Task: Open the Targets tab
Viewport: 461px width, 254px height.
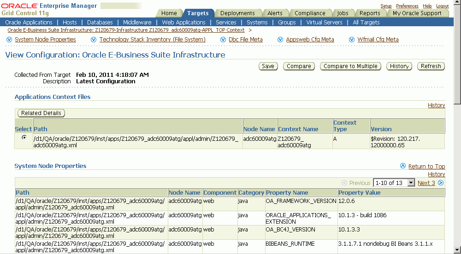Action: [x=198, y=13]
